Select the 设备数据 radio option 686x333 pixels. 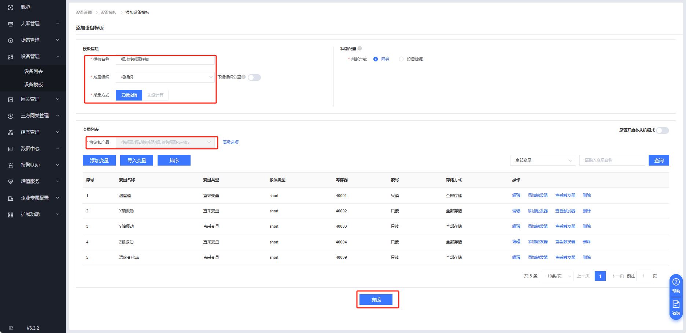[x=401, y=59]
